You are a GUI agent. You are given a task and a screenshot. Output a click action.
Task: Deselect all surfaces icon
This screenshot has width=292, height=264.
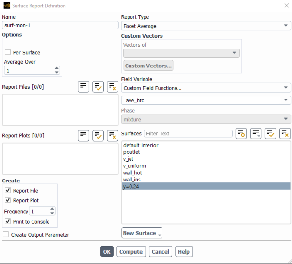(x=285, y=133)
